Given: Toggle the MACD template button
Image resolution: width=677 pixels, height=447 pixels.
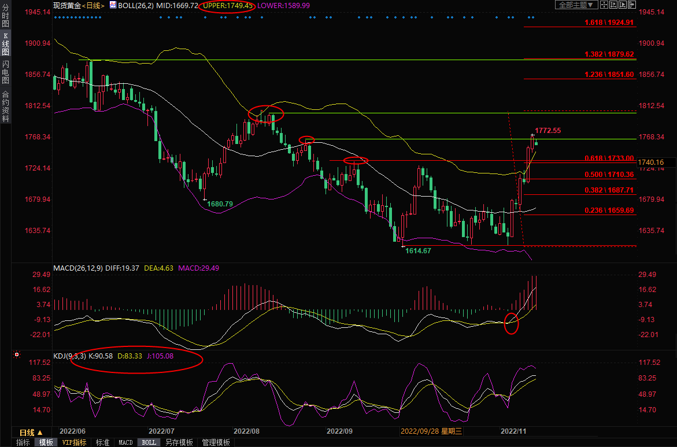Looking at the screenshot, I should pos(125,442).
